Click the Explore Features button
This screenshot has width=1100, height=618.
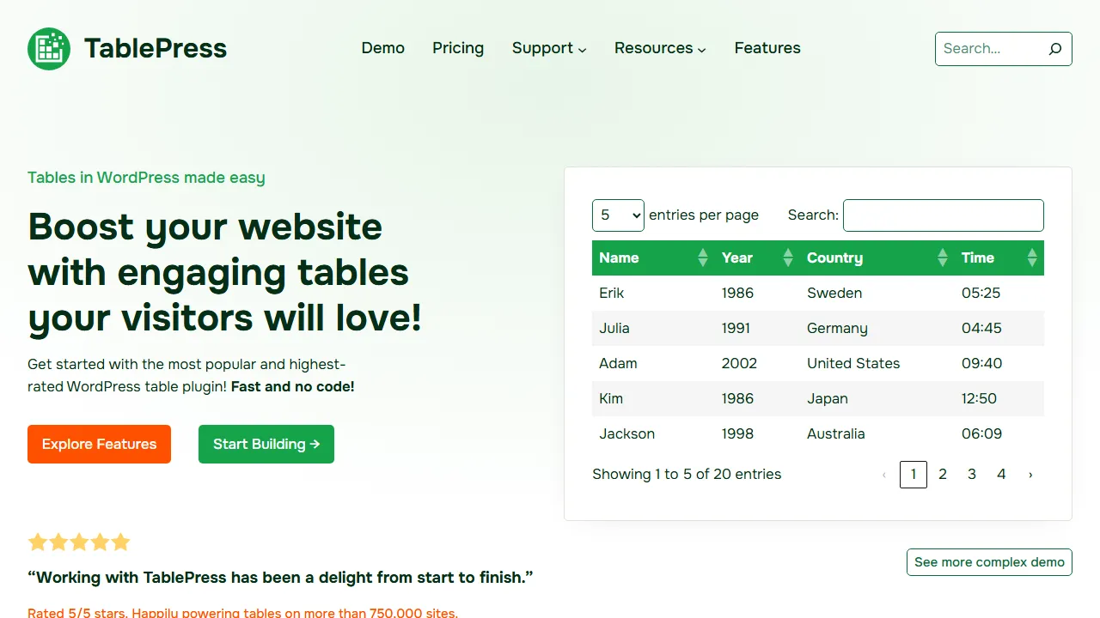pos(99,444)
